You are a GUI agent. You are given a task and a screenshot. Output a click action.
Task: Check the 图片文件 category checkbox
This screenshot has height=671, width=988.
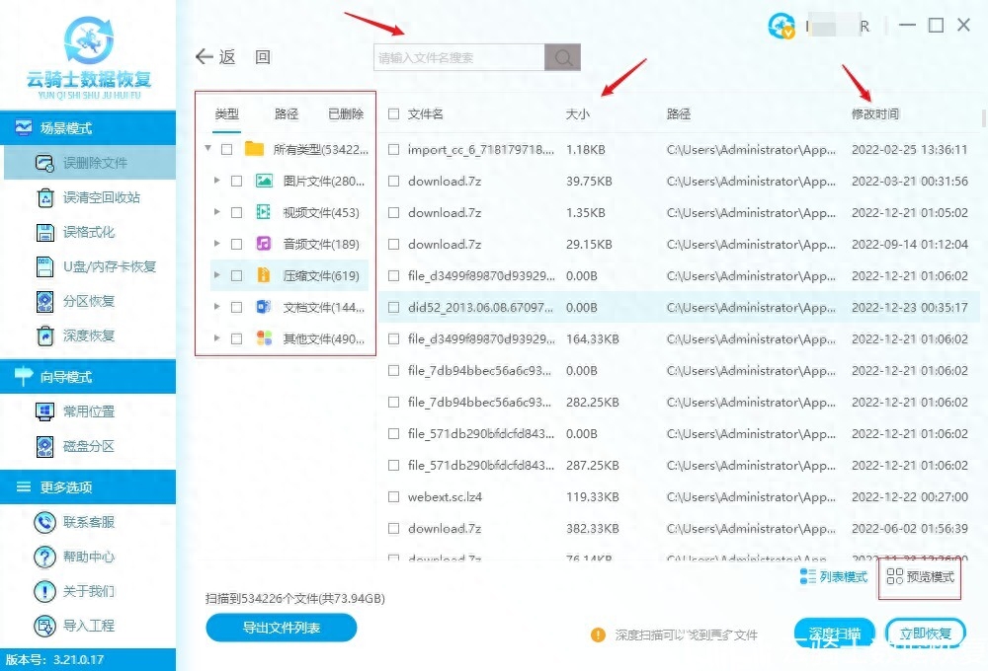point(236,182)
